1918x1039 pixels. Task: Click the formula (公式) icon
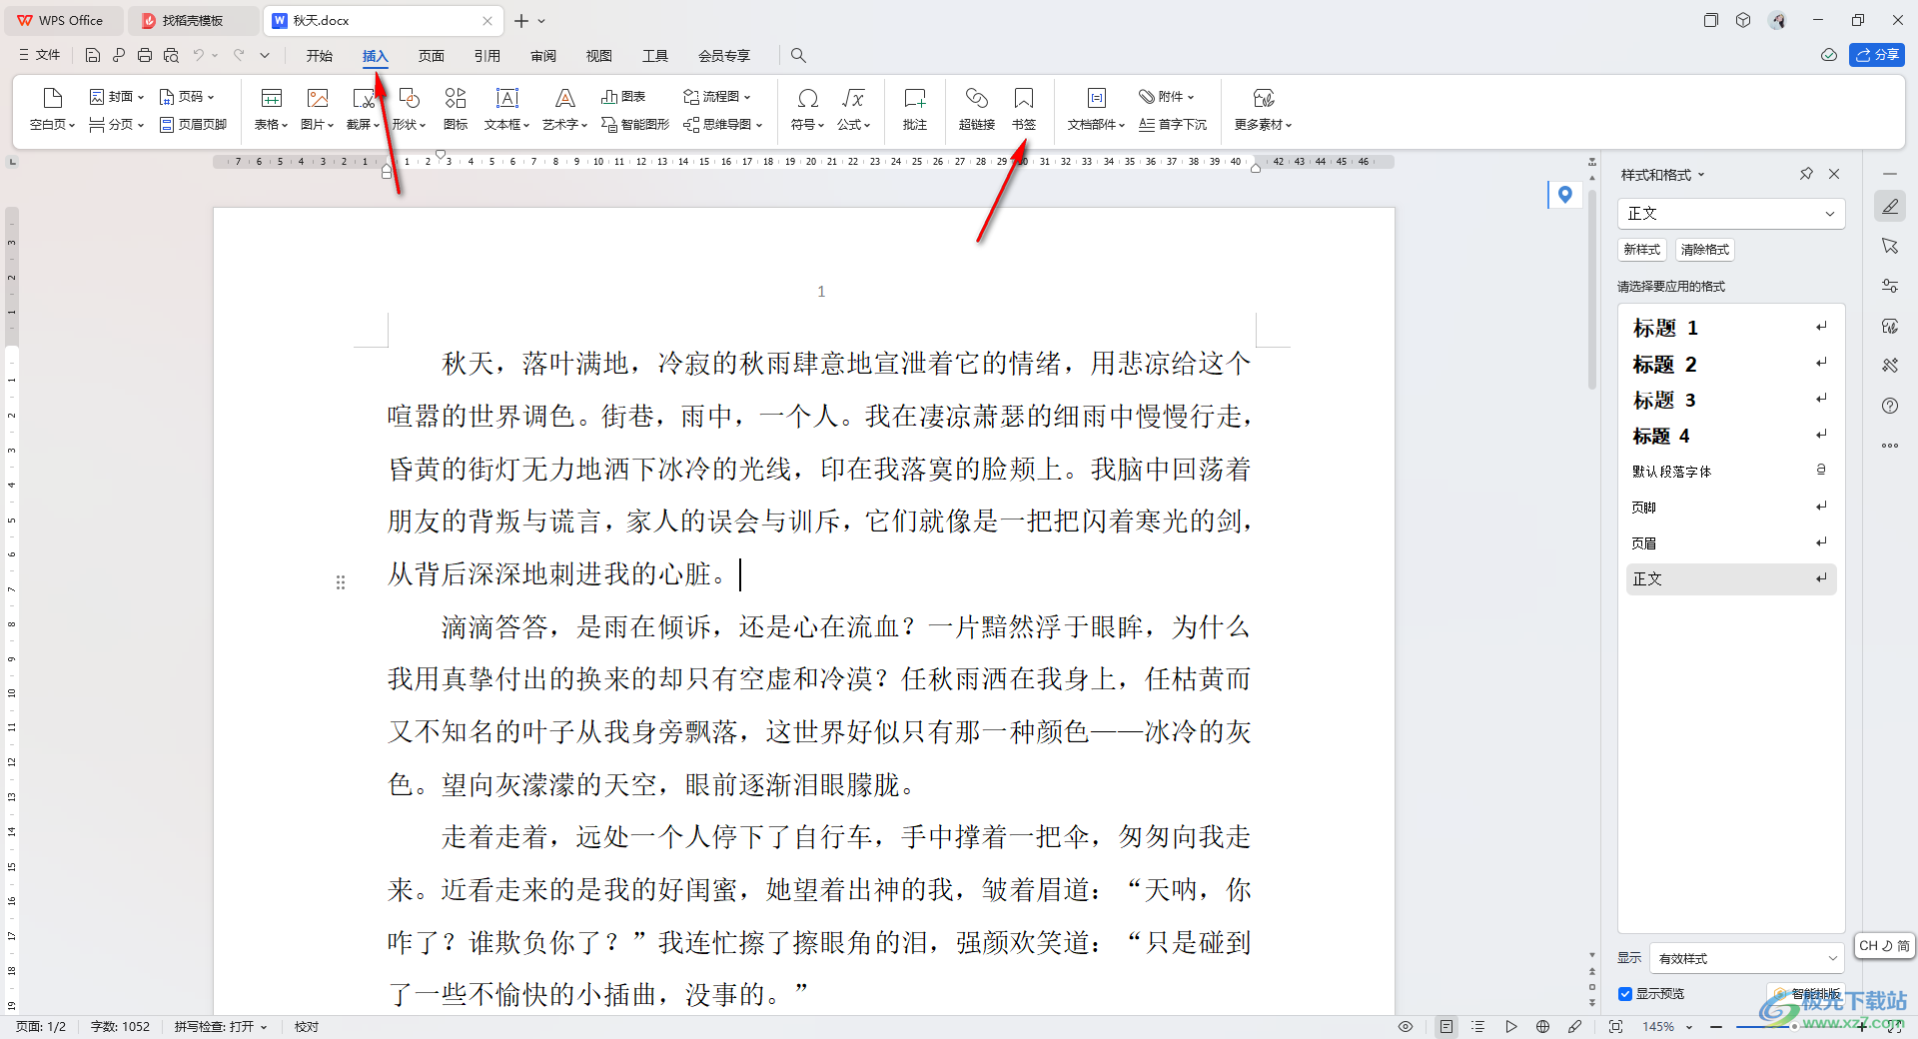click(x=853, y=98)
